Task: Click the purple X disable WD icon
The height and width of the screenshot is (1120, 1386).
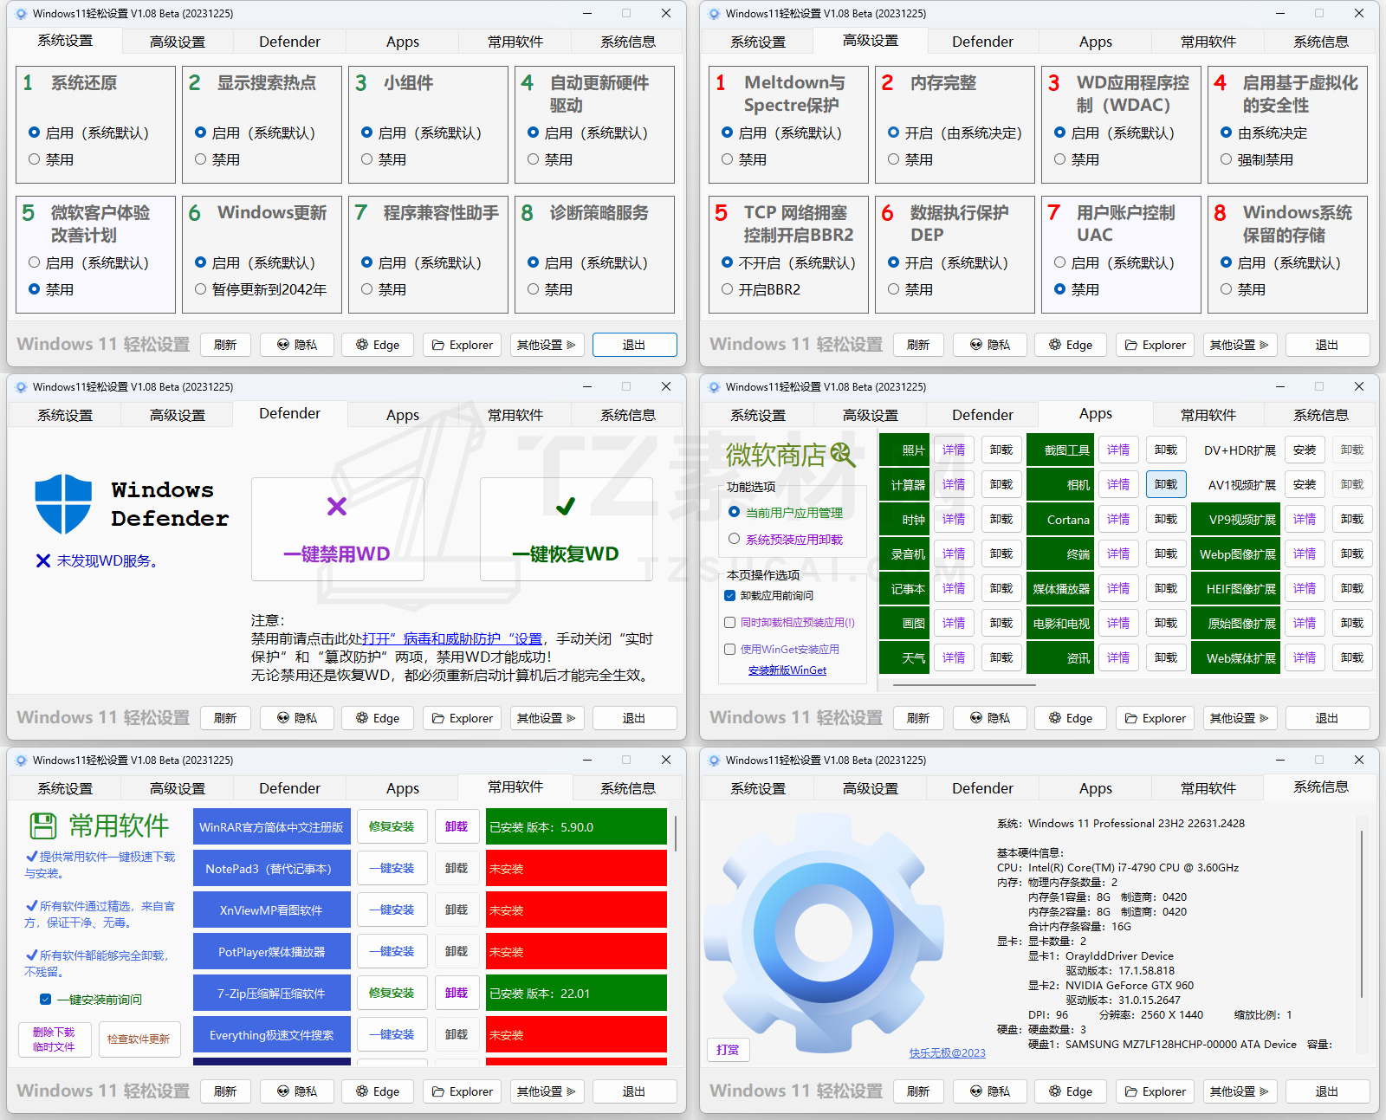Action: click(337, 507)
